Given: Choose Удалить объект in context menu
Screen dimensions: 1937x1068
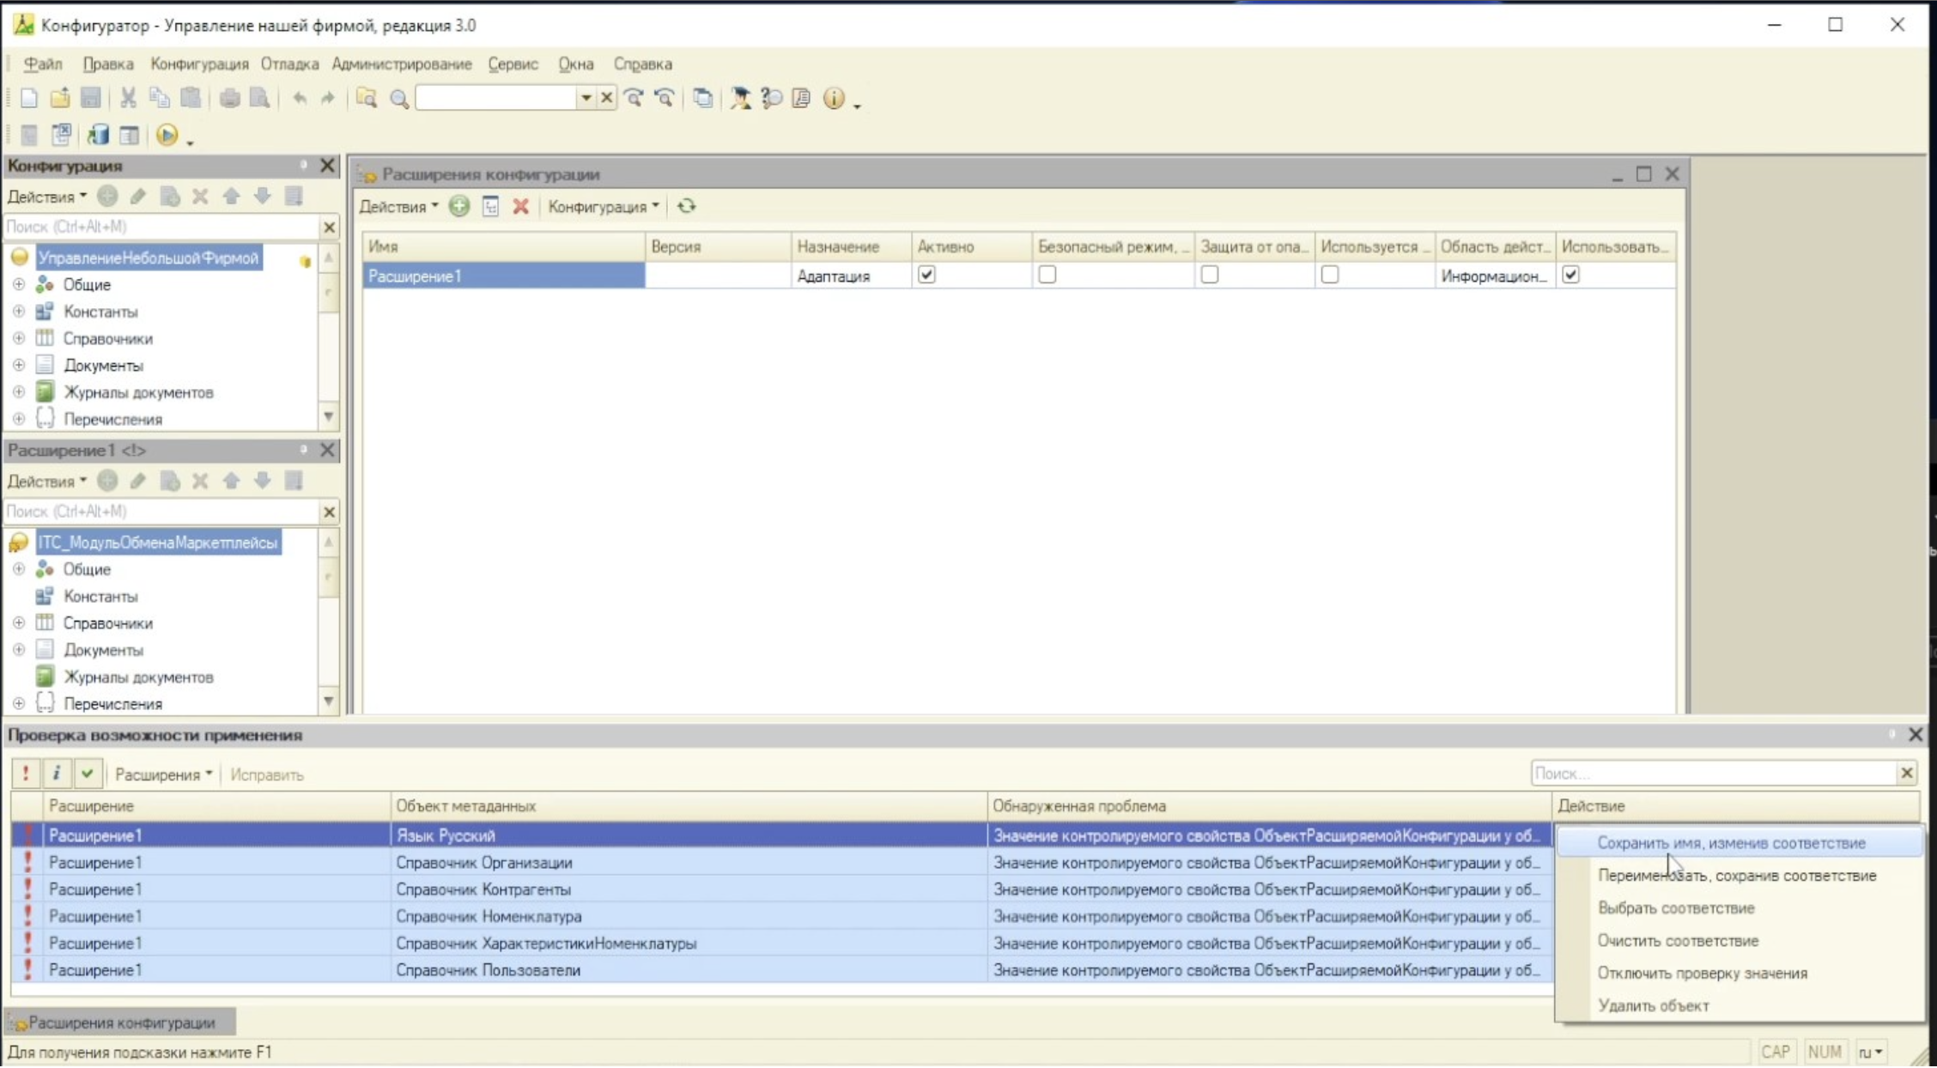Looking at the screenshot, I should click(1653, 1005).
